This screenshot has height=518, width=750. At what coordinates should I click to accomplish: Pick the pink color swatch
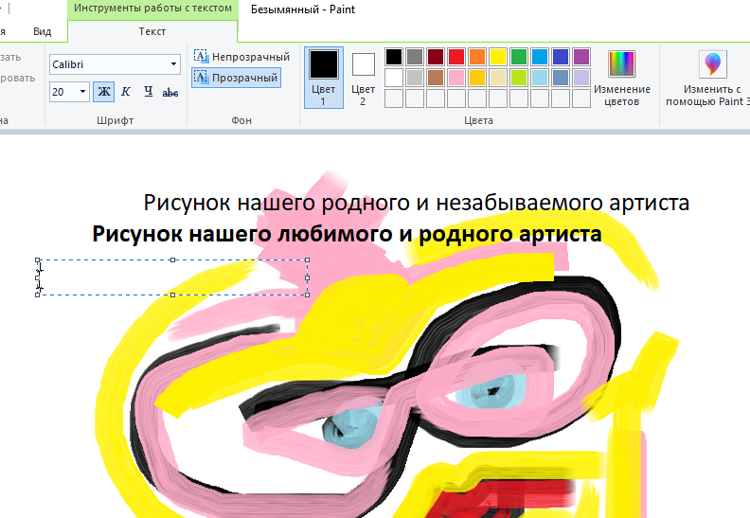pos(456,78)
